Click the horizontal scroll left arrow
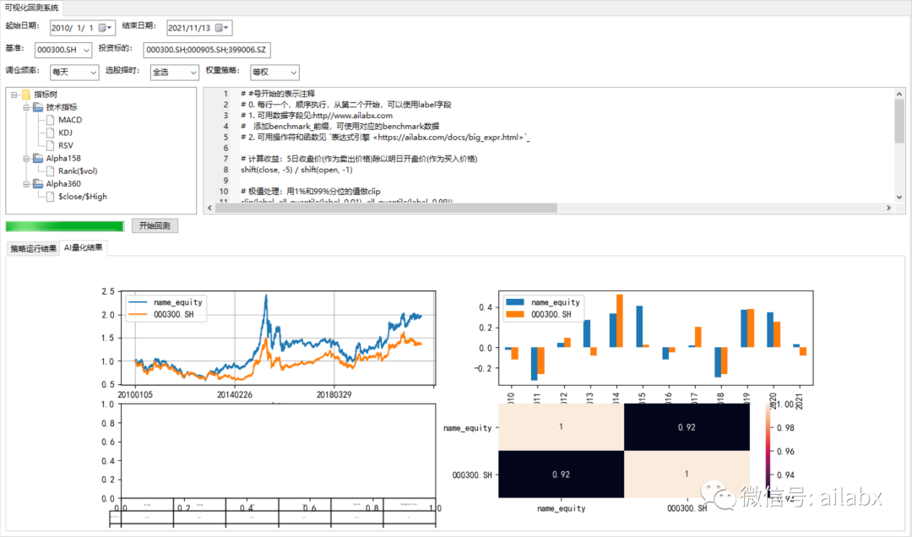Screen dimensions: 912x537 tap(210, 208)
